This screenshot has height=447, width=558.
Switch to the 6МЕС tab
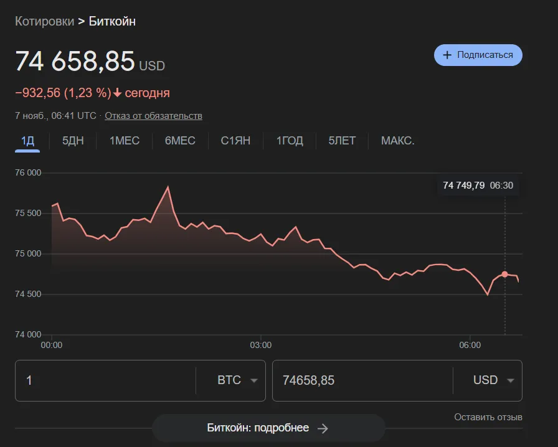pyautogui.click(x=180, y=141)
